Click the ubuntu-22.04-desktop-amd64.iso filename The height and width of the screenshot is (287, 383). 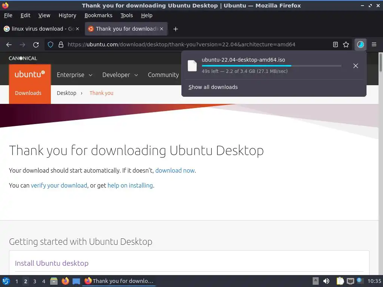coord(243,60)
